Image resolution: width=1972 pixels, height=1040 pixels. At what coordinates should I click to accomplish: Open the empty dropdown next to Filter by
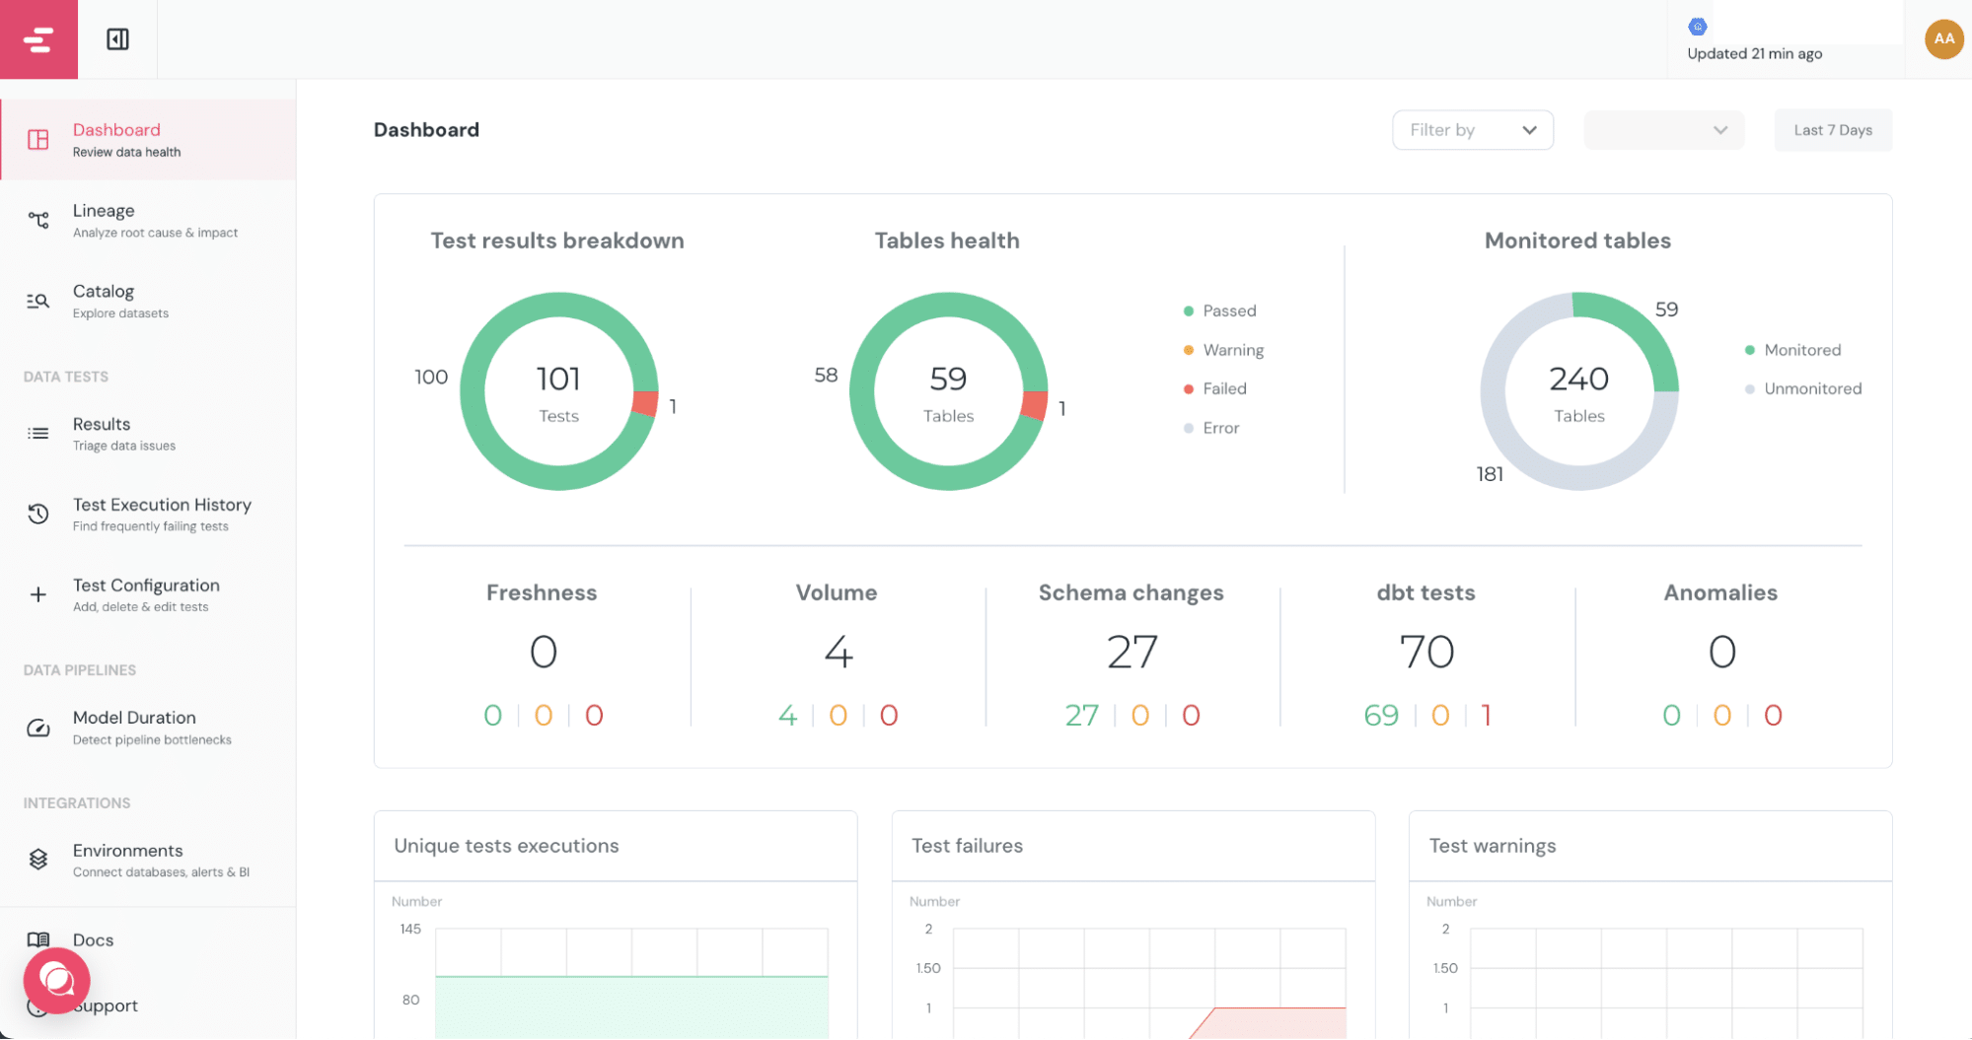[x=1663, y=130]
